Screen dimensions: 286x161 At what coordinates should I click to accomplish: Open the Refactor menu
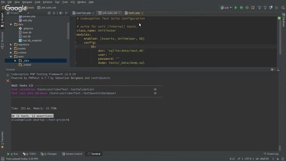point(47,2)
